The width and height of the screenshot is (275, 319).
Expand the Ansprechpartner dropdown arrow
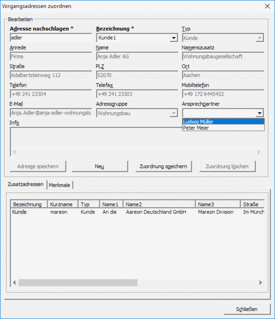[260, 113]
